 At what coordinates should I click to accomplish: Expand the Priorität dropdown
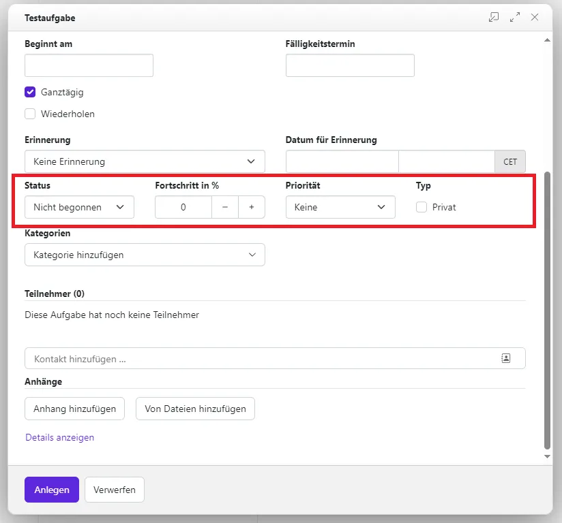pos(340,207)
